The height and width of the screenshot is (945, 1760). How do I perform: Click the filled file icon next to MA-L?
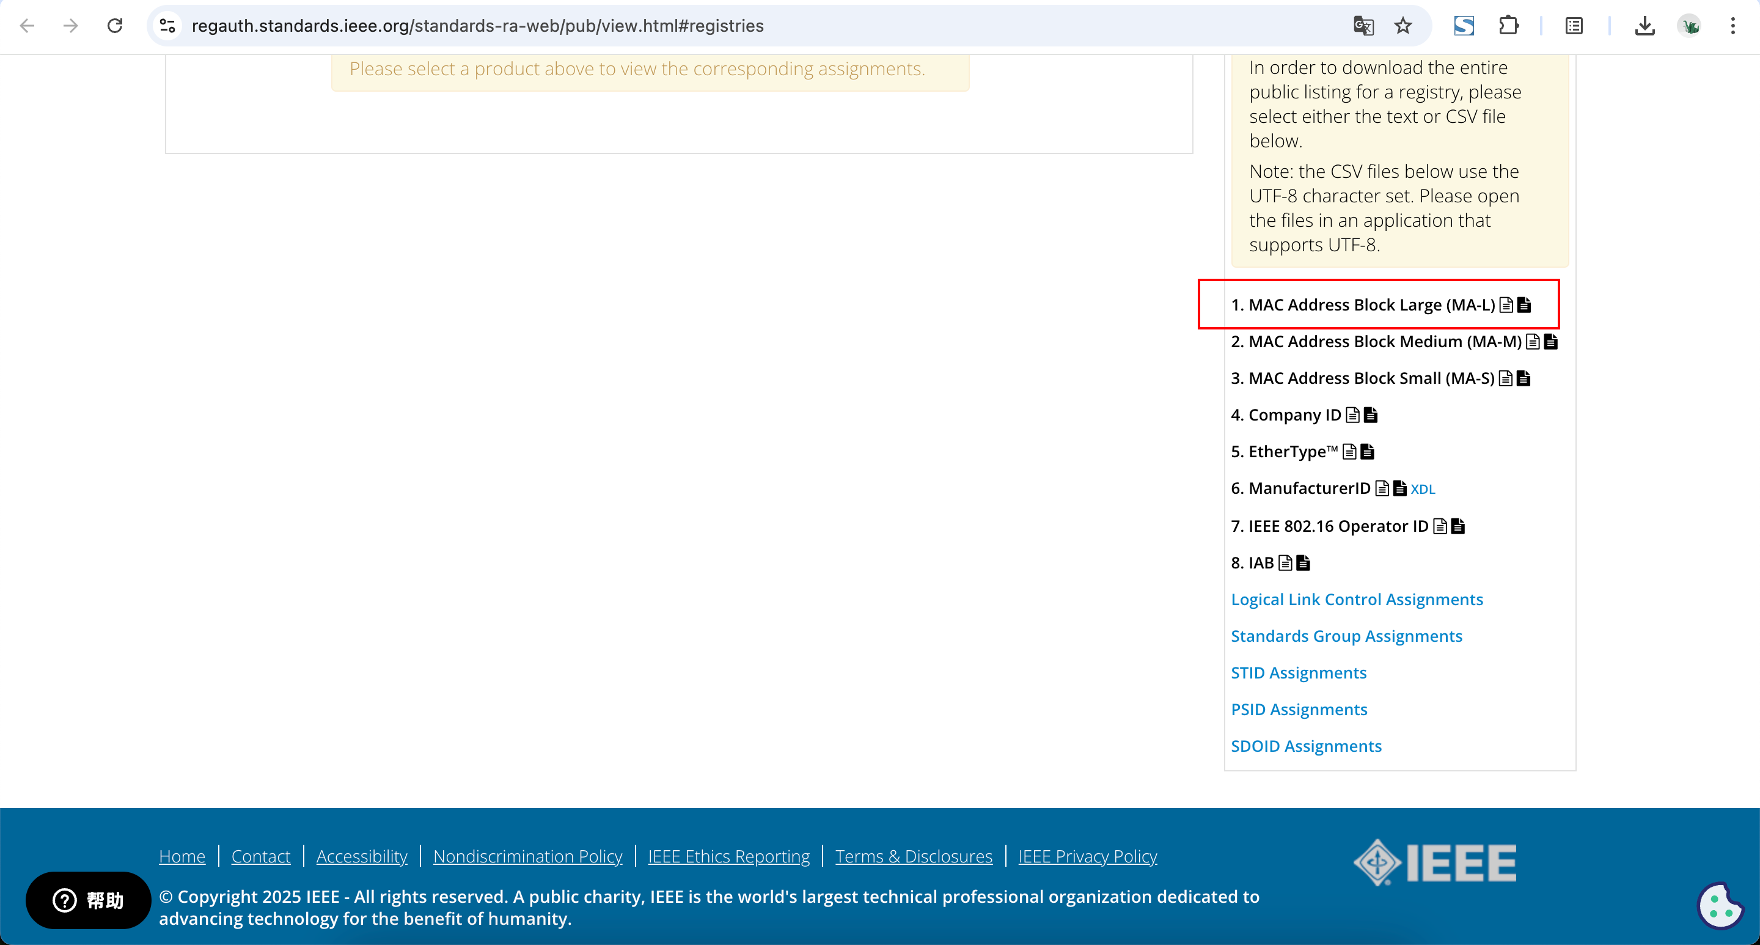click(1524, 305)
